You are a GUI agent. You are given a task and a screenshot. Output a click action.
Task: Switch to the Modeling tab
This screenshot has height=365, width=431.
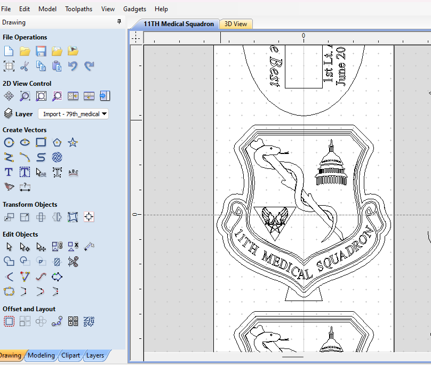(x=41, y=355)
